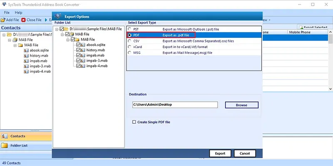This screenshot has width=333, height=166.
Task: Click "Export as Microsoft Comma Separated(.csv) files" text
Action: pos(198,41)
